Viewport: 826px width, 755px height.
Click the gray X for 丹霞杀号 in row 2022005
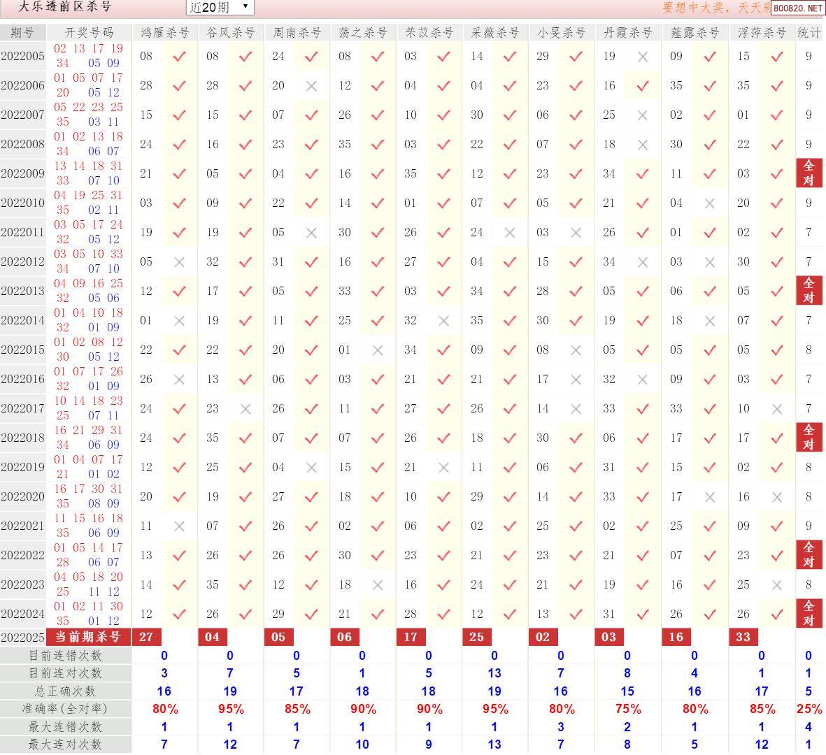coord(643,57)
